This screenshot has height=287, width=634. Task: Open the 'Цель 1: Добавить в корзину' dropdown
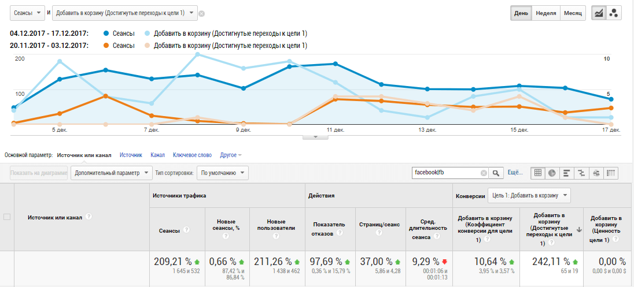click(x=529, y=196)
